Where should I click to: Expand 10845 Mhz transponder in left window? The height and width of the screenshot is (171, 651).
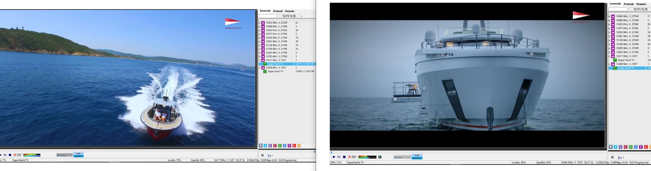[x=260, y=23]
